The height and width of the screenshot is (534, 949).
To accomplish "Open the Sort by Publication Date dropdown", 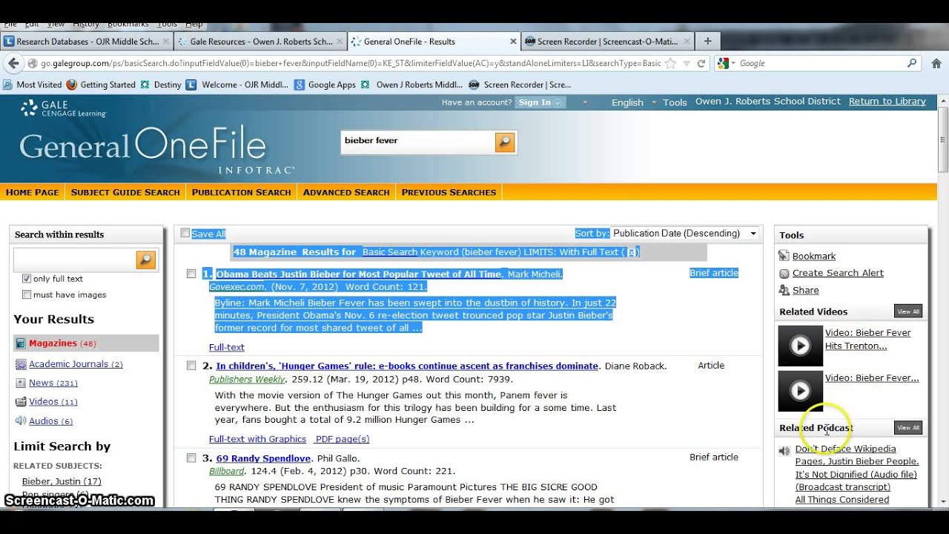I will (x=684, y=233).
